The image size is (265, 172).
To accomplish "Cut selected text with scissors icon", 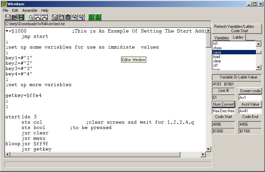I will (x=54, y=17).
